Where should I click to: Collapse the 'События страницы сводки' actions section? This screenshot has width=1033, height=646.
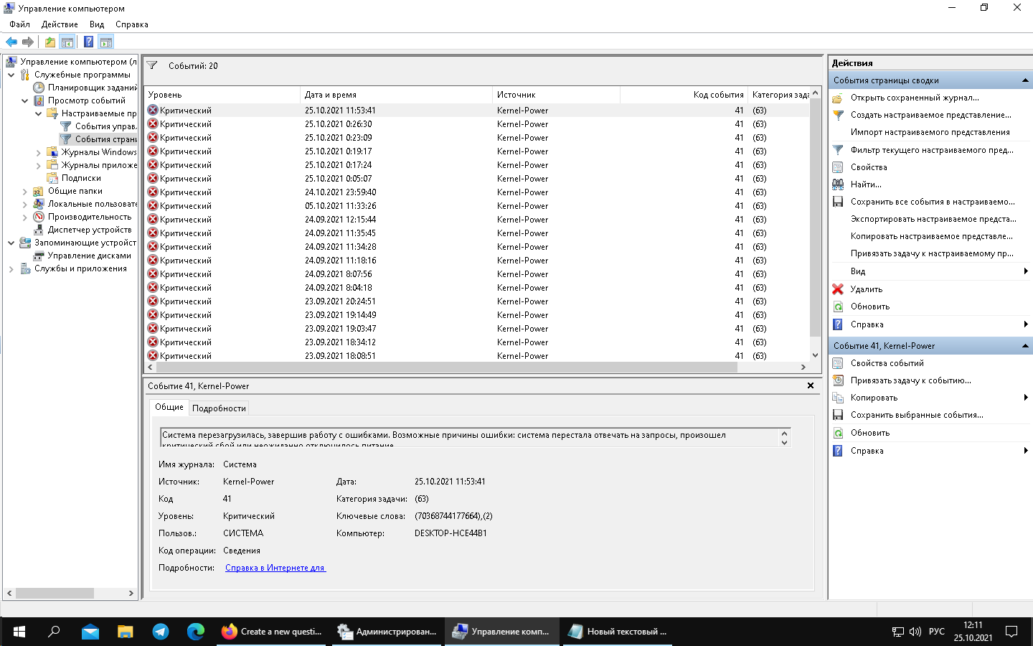pos(1025,80)
